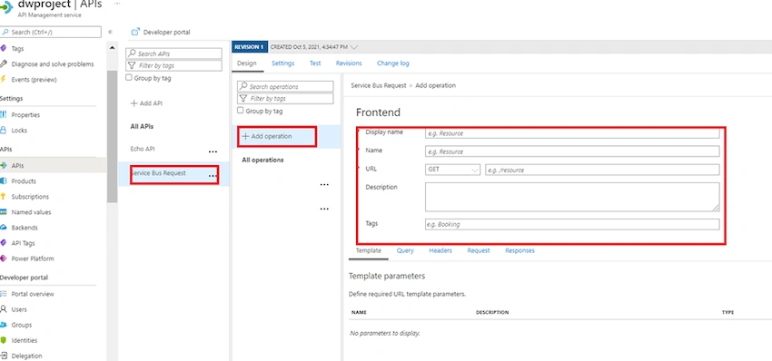Focus the Filter by tags field in APIs list

[173, 65]
